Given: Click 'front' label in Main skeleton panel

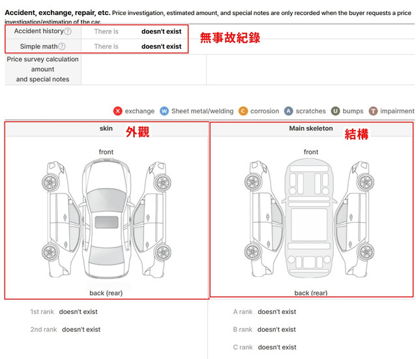Looking at the screenshot, I should click(x=311, y=152).
